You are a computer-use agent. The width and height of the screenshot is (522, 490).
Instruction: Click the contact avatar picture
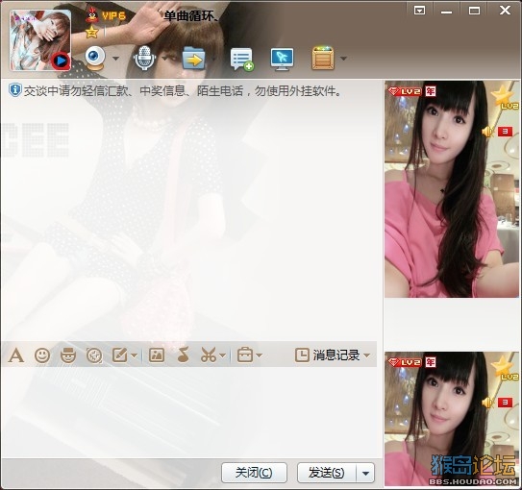pos(40,40)
